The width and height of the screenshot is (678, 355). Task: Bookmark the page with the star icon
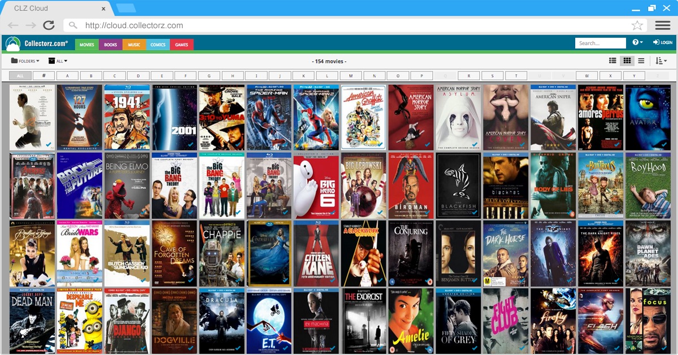coord(637,25)
